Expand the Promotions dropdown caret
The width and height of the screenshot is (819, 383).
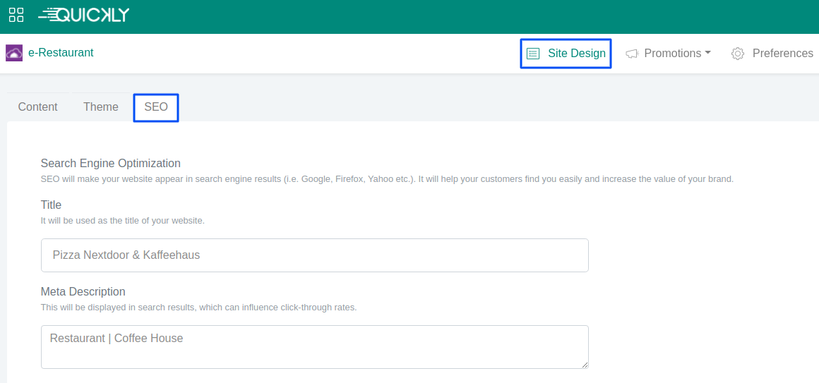(x=707, y=53)
